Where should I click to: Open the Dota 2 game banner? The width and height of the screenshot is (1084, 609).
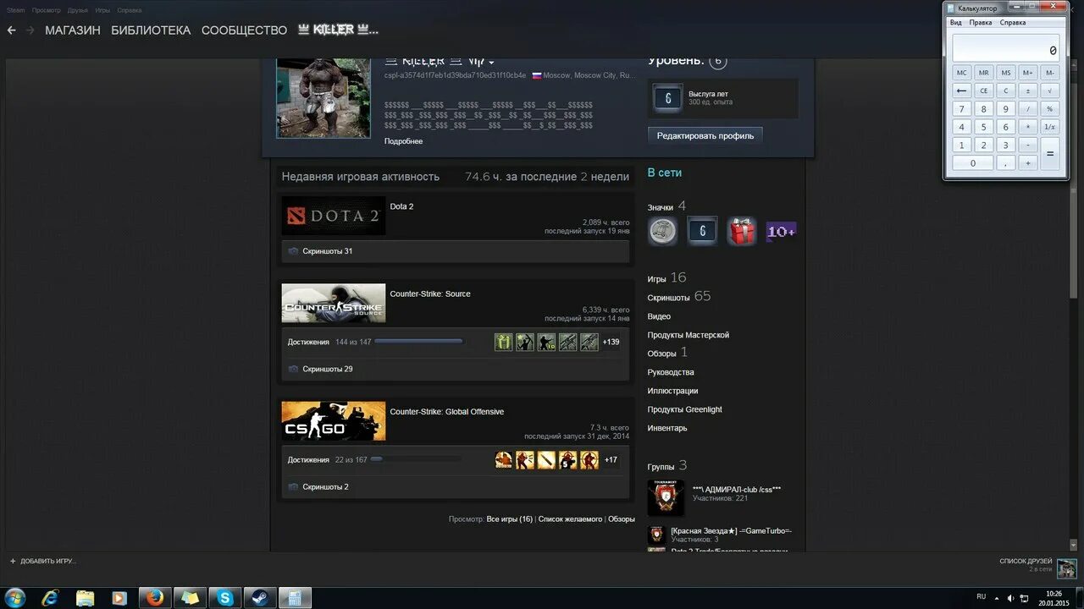334,216
